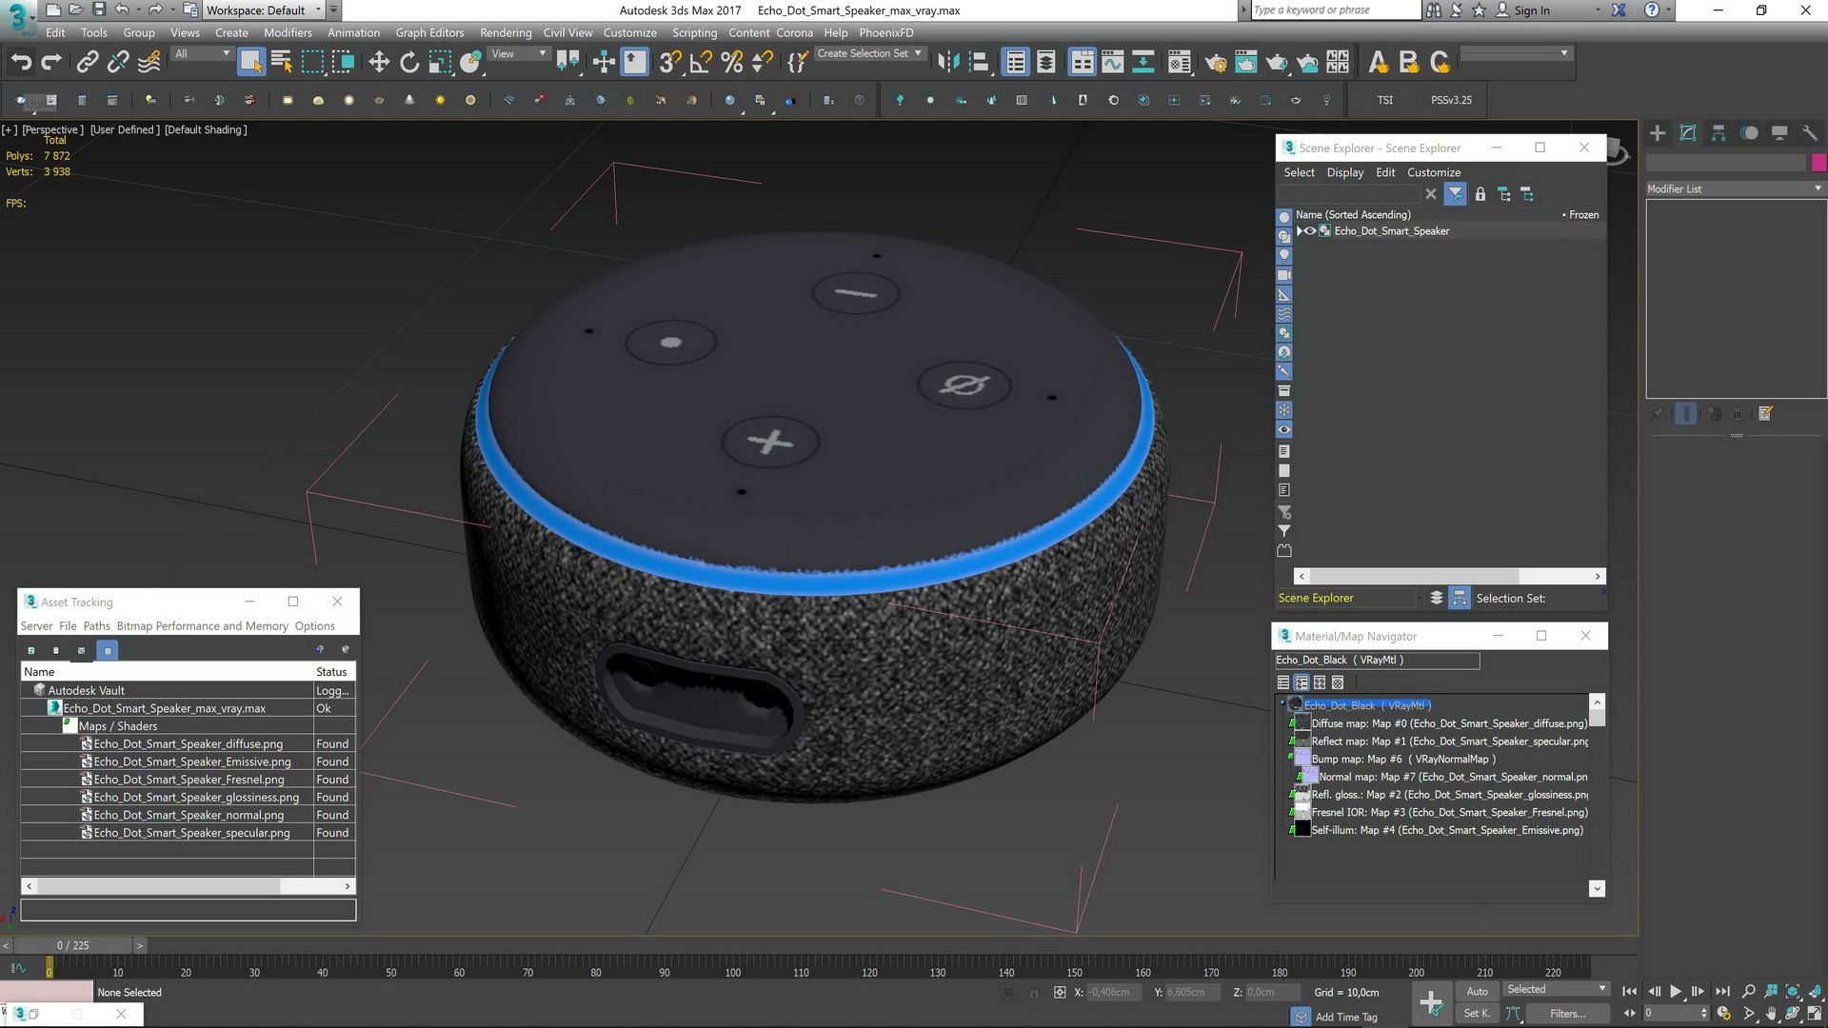Open the Hierarchy command panel tab
This screenshot has width=1828, height=1028.
1719,133
